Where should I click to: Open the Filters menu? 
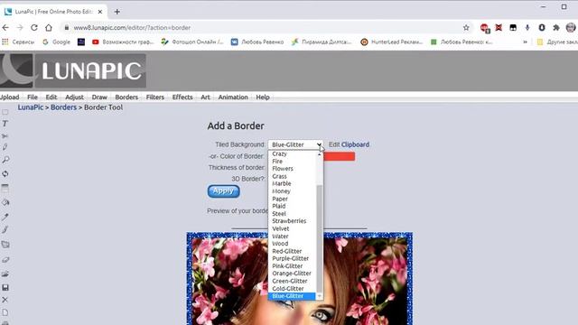tap(154, 97)
